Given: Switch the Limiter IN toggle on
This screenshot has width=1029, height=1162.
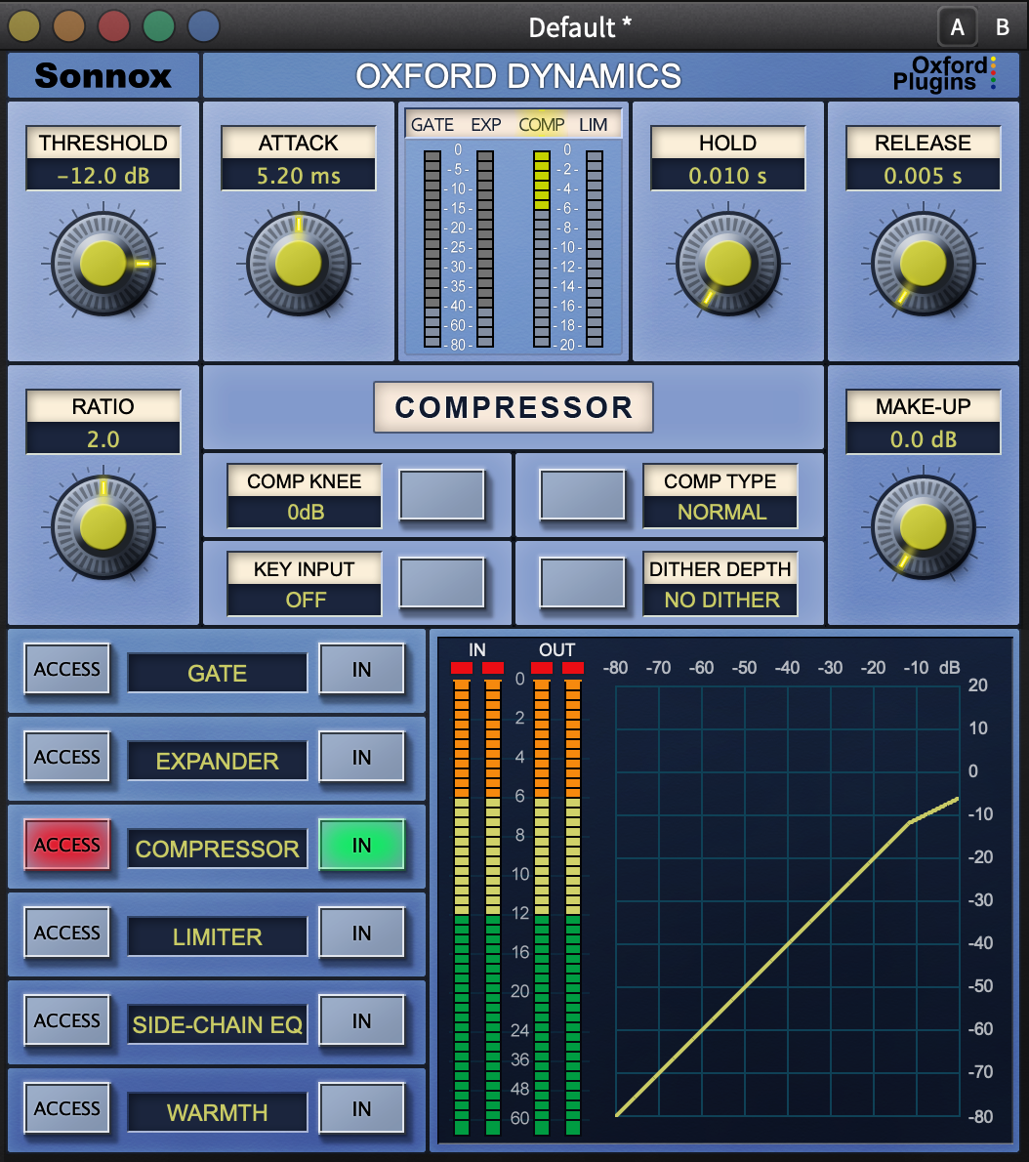Looking at the screenshot, I should click(361, 934).
